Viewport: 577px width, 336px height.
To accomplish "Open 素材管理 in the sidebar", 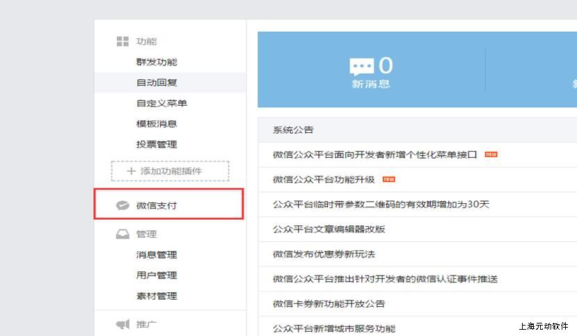I will (157, 296).
